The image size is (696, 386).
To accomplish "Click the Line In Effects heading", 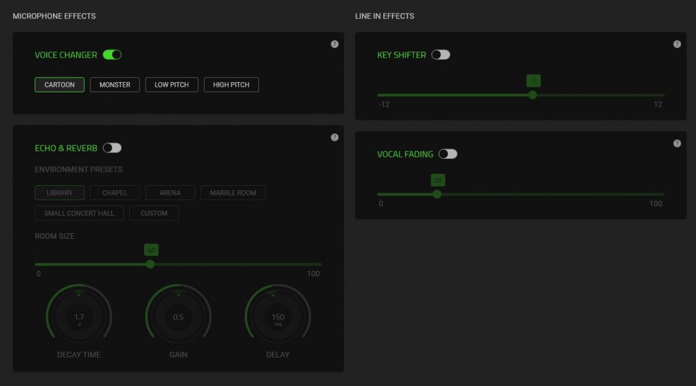I will [385, 16].
